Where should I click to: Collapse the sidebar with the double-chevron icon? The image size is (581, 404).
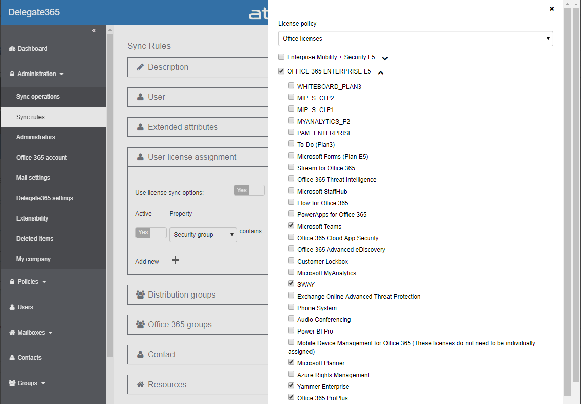click(x=94, y=31)
